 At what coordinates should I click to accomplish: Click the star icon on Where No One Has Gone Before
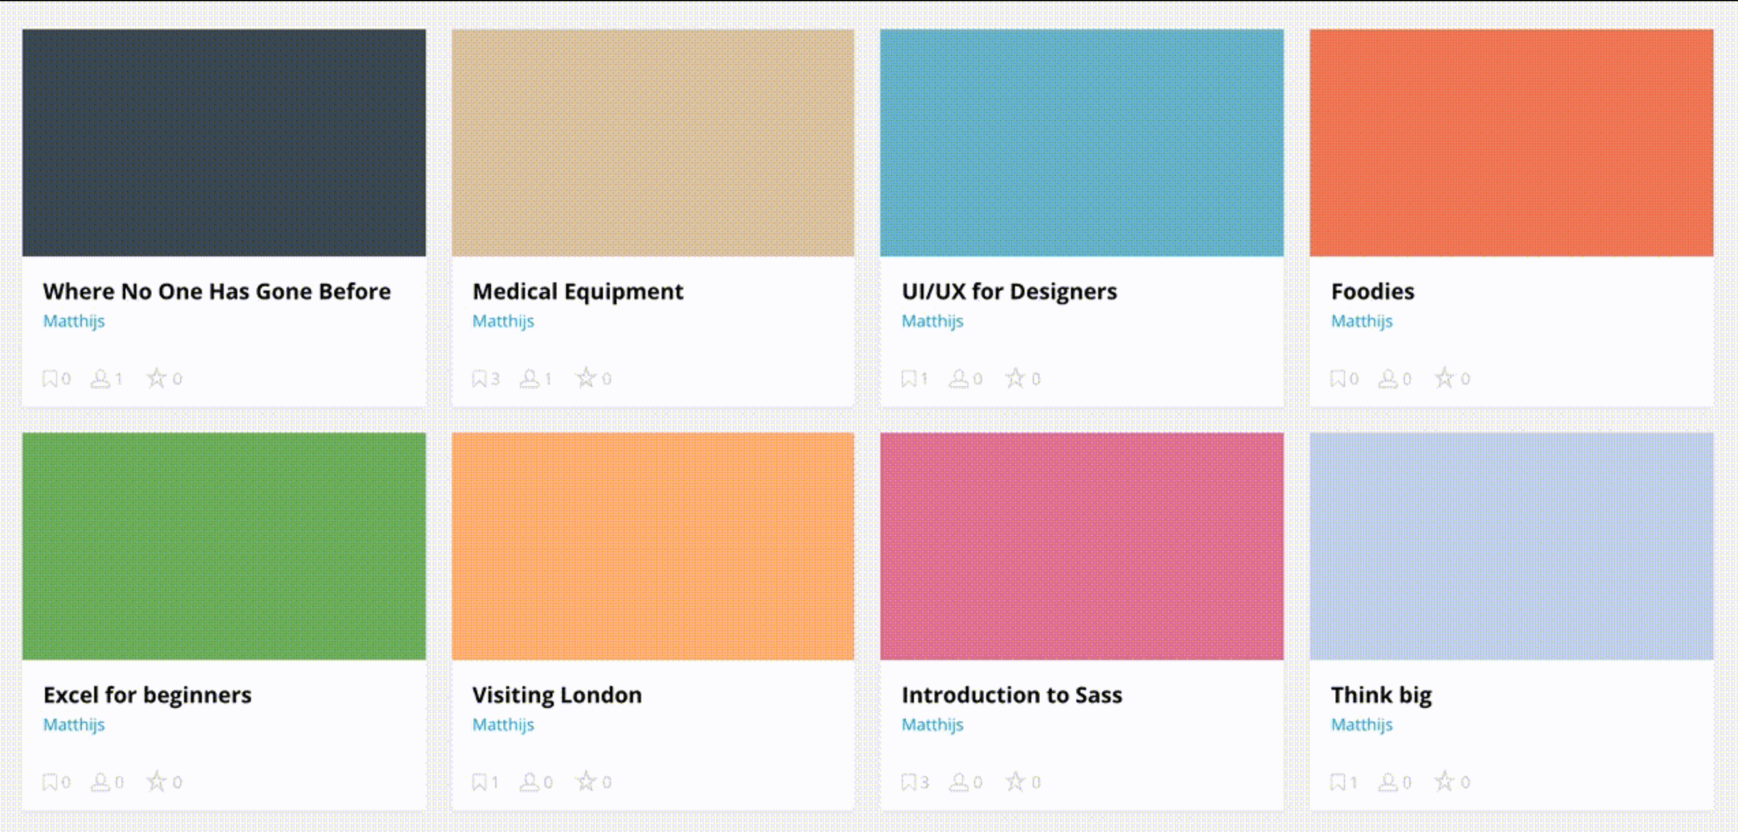click(158, 378)
